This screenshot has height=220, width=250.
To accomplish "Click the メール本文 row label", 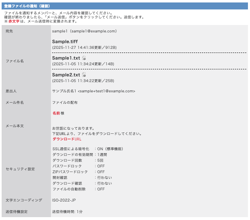I will pyautogui.click(x=15, y=126).
